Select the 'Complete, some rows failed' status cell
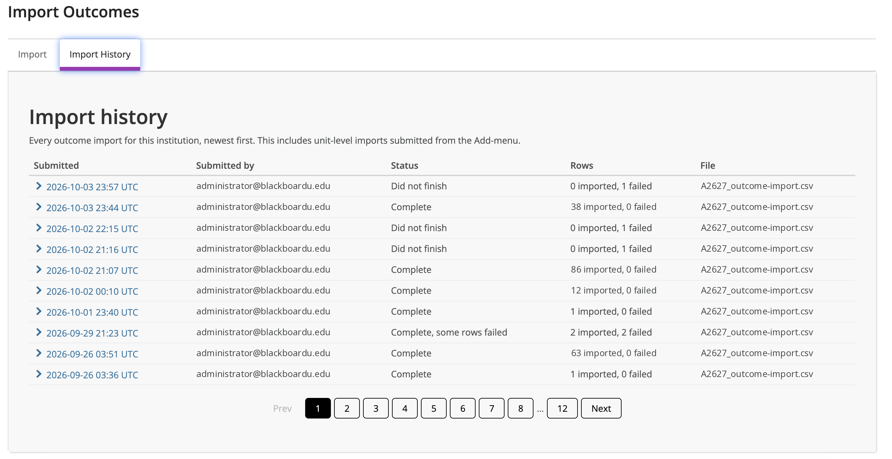The height and width of the screenshot is (459, 892). pos(449,332)
